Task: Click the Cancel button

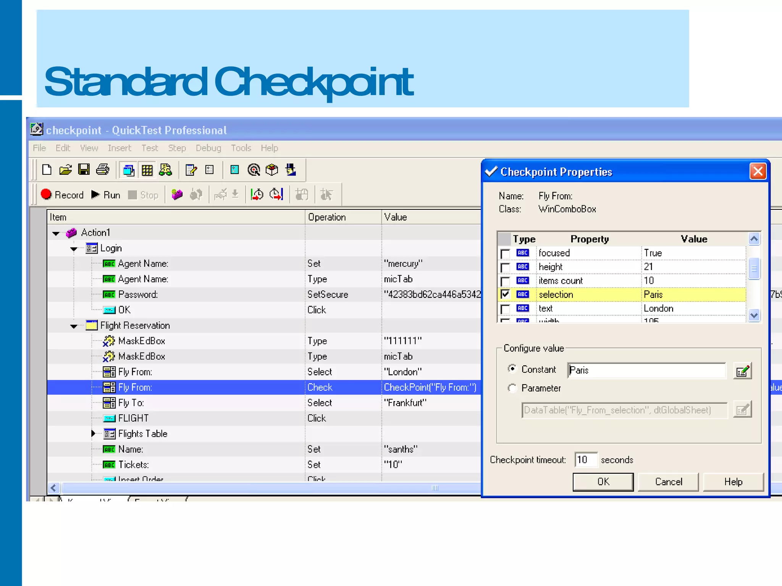Action: point(668,482)
